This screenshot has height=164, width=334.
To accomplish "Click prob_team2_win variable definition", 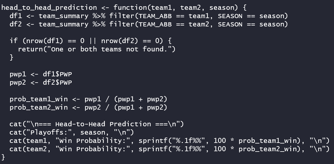I will 39,108.
